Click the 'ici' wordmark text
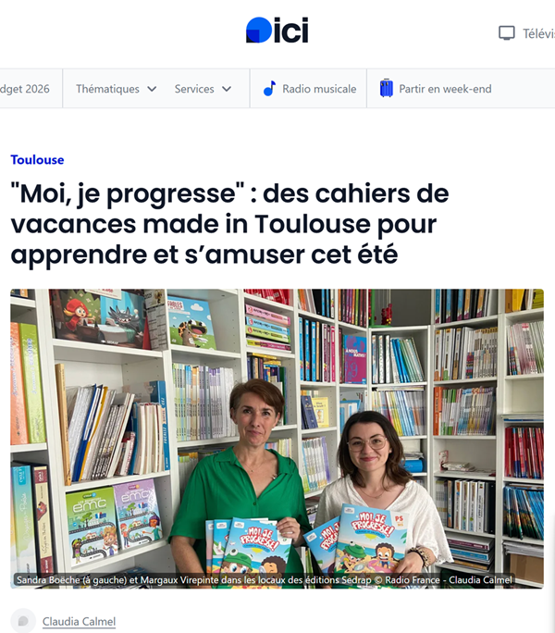The image size is (555, 633). pyautogui.click(x=291, y=30)
